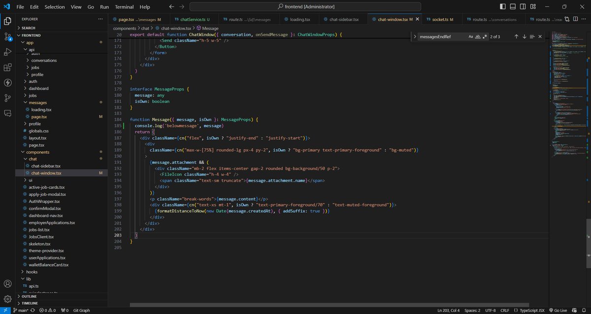591x314 pixels.
Task: Switch to the socket.ts tab
Action: point(441,19)
